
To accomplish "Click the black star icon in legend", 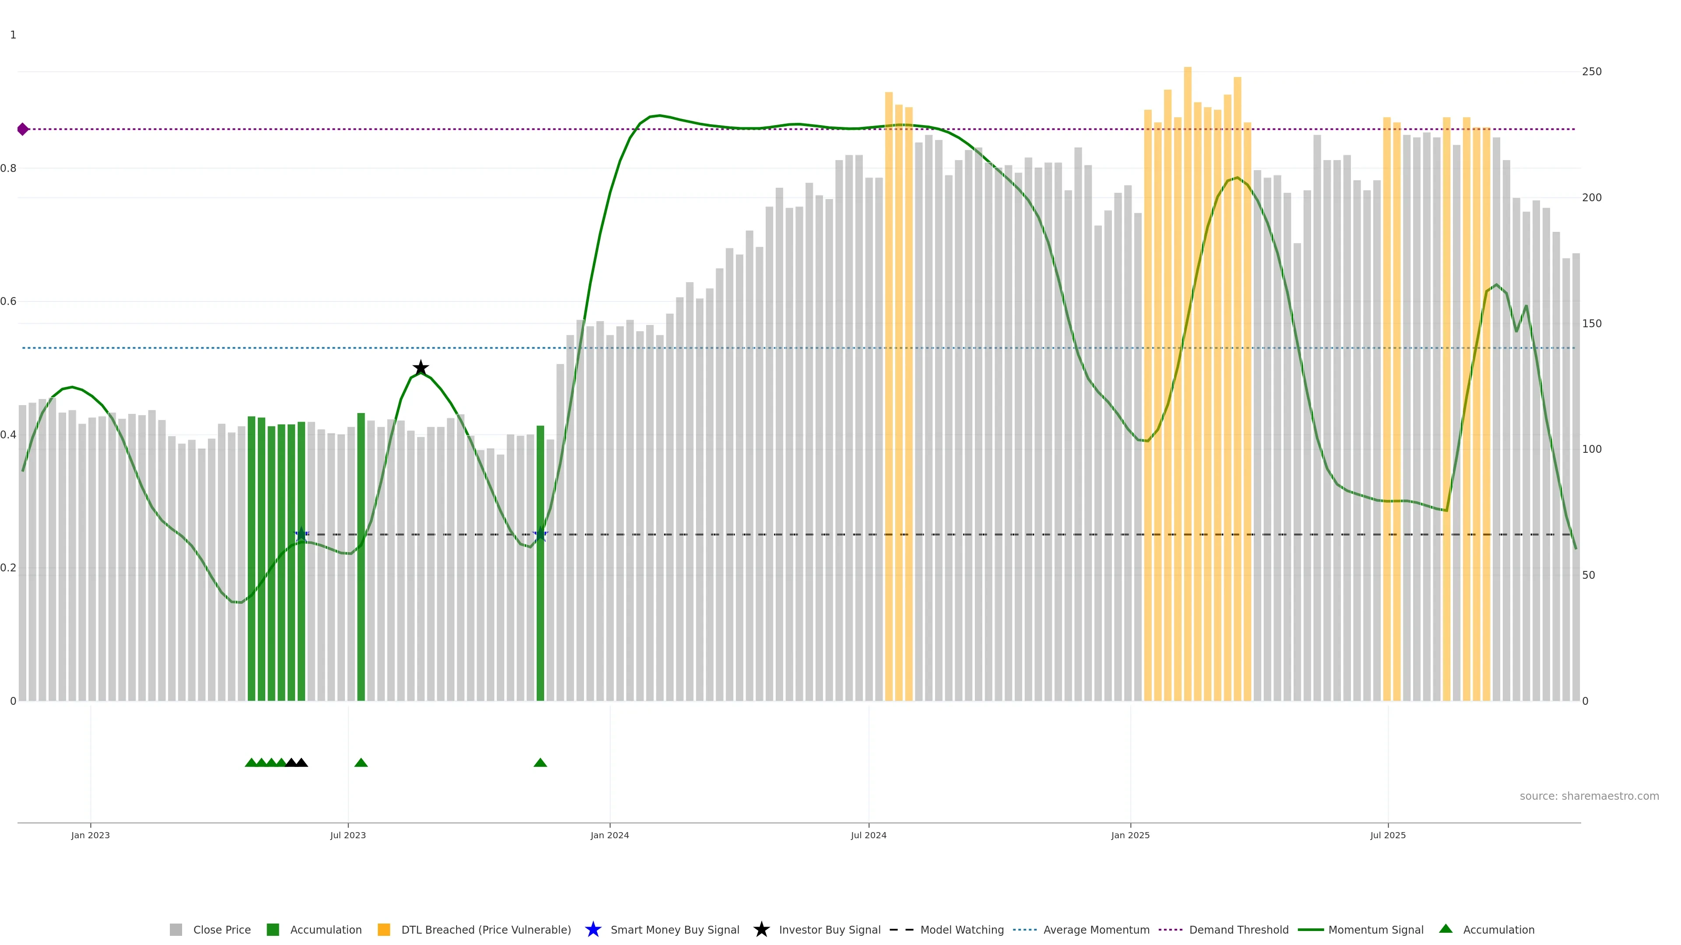I will click(x=761, y=929).
